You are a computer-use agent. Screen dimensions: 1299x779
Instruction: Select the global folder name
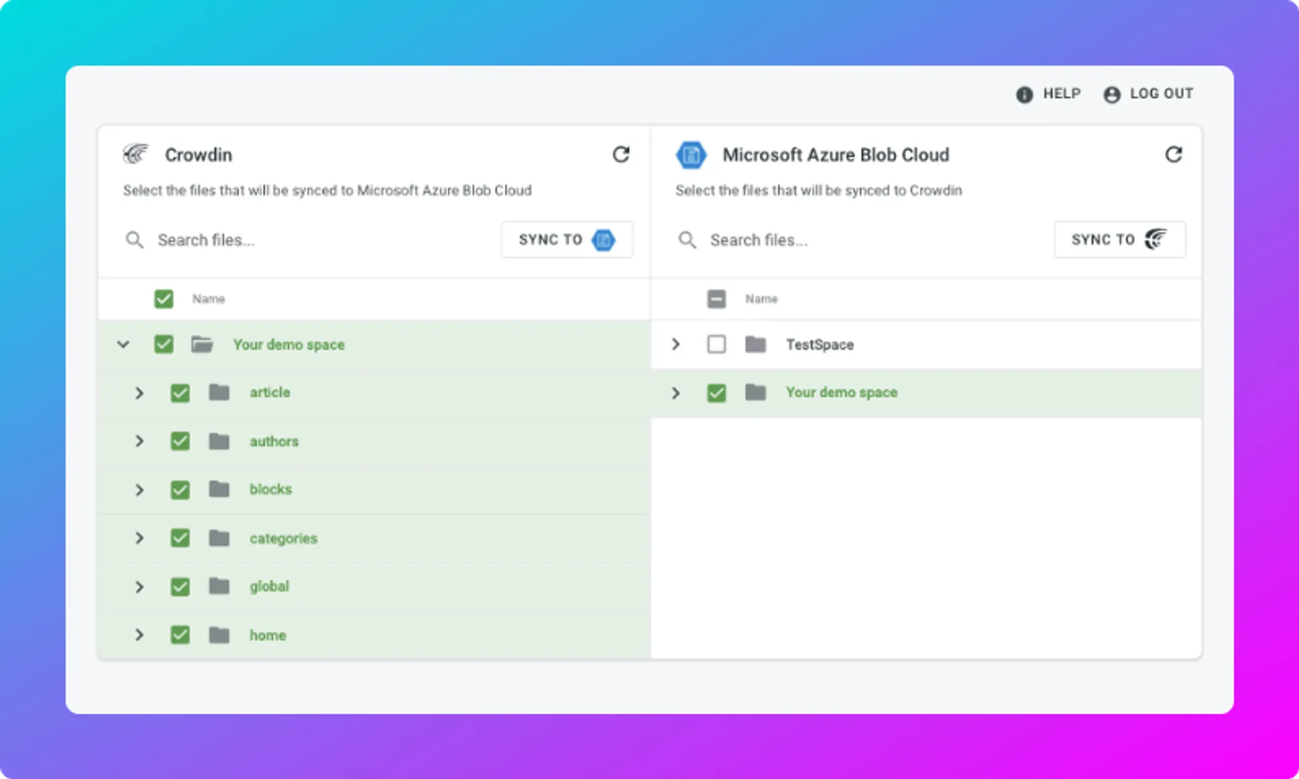[x=269, y=586]
